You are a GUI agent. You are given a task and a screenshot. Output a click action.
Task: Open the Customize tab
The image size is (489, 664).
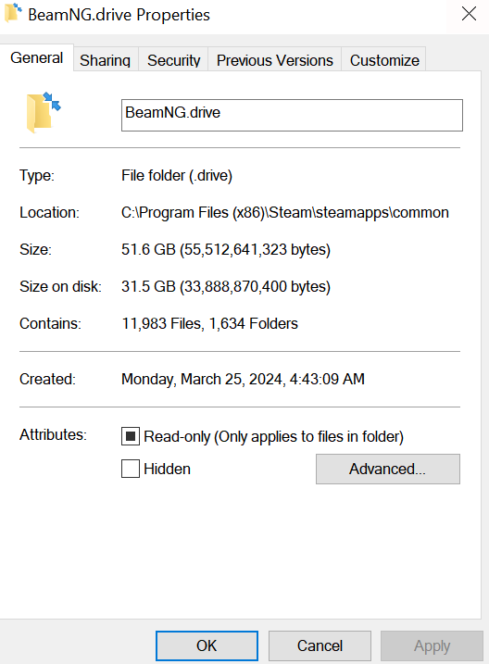pos(384,60)
